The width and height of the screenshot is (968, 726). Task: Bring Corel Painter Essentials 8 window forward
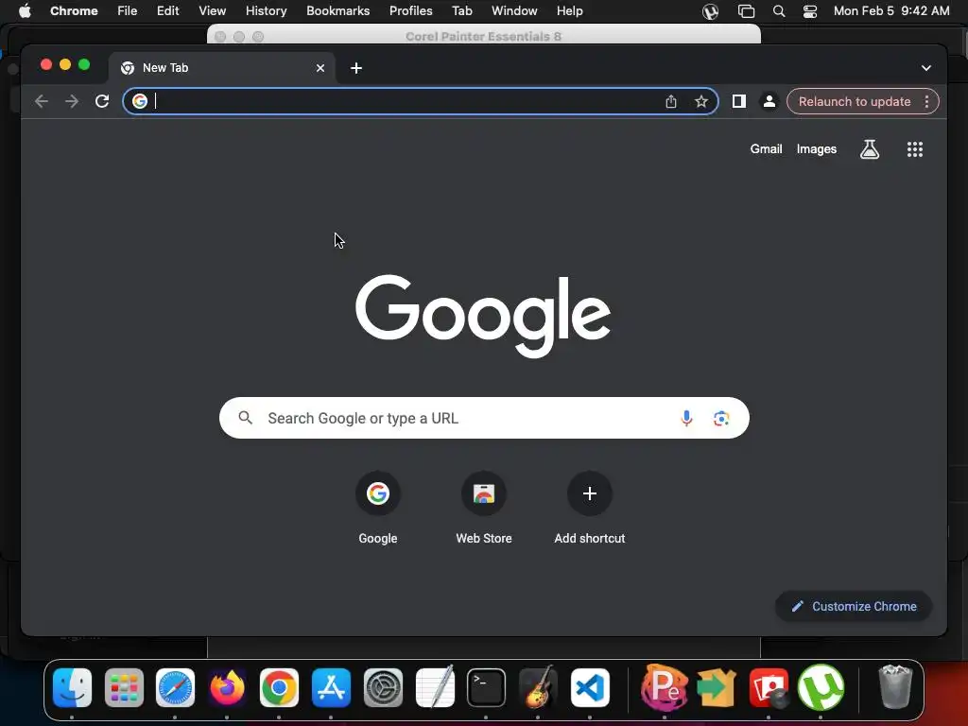click(483, 36)
